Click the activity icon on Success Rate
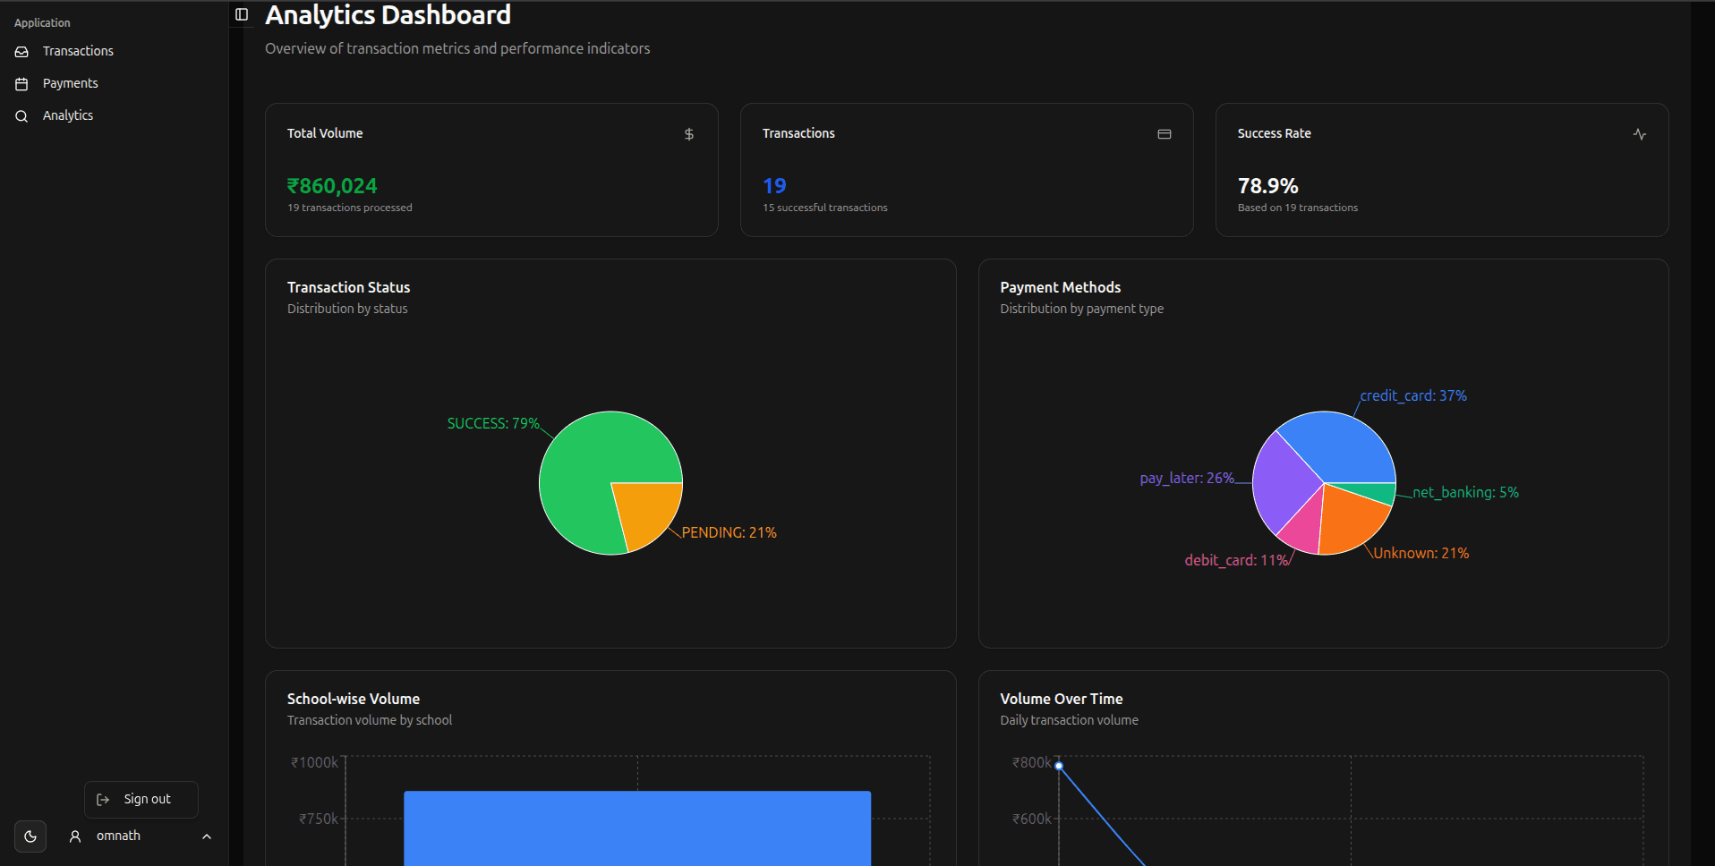Image resolution: width=1715 pixels, height=866 pixels. point(1639,134)
